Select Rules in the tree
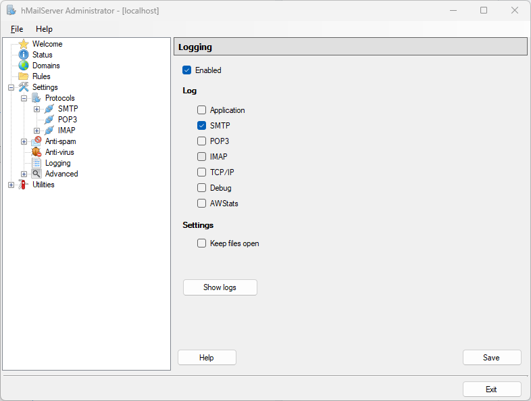Viewport: 531px width, 401px height. pos(41,76)
